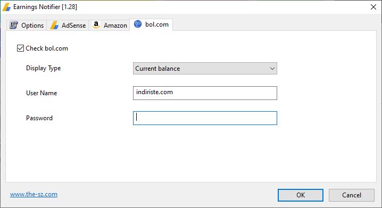The height and width of the screenshot is (208, 382).
Task: Click the bol.com tab globe icon
Action: pyautogui.click(x=138, y=24)
